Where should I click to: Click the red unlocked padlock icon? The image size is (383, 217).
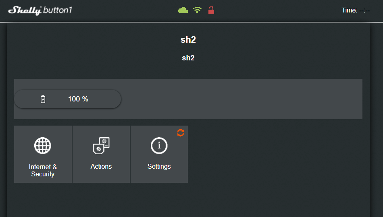[x=211, y=10]
